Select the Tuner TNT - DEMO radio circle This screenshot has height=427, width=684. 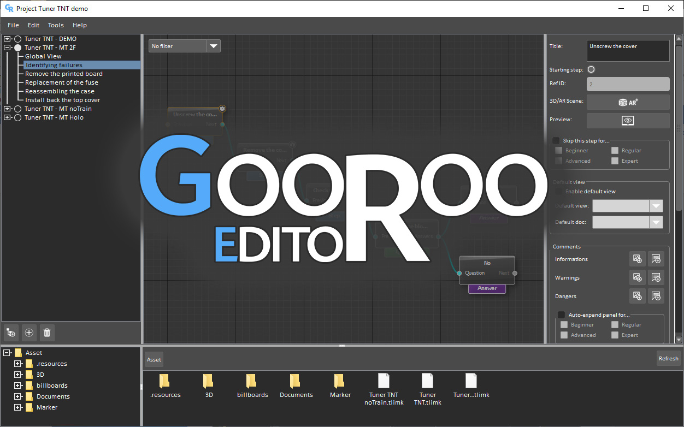coord(18,39)
